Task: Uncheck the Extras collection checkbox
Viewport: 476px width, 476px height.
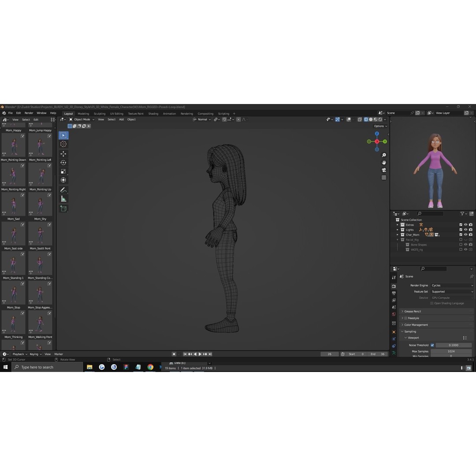Action: pyautogui.click(x=461, y=225)
